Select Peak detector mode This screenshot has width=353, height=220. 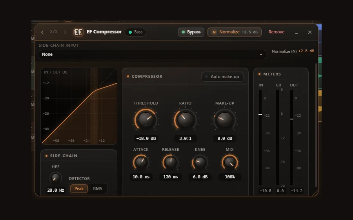tap(79, 189)
